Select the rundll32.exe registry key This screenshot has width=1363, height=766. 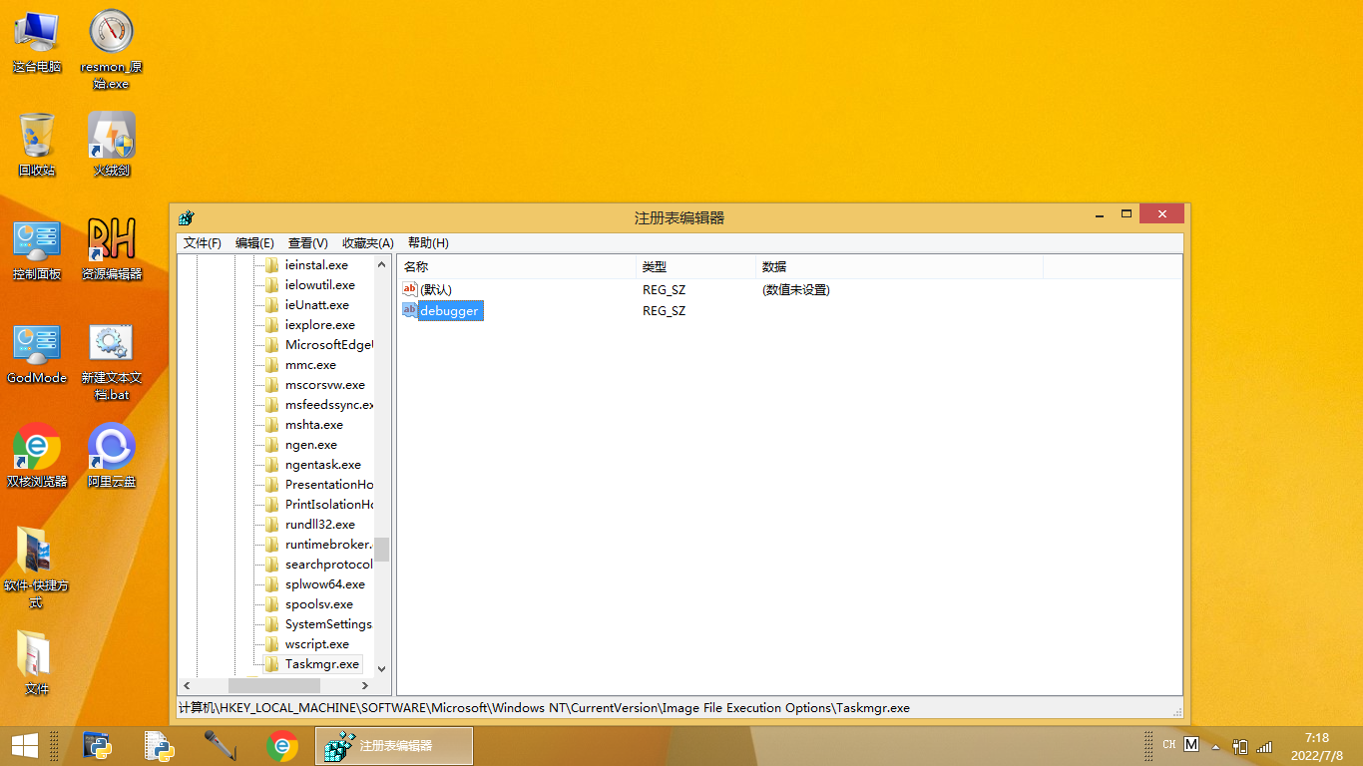[319, 525]
